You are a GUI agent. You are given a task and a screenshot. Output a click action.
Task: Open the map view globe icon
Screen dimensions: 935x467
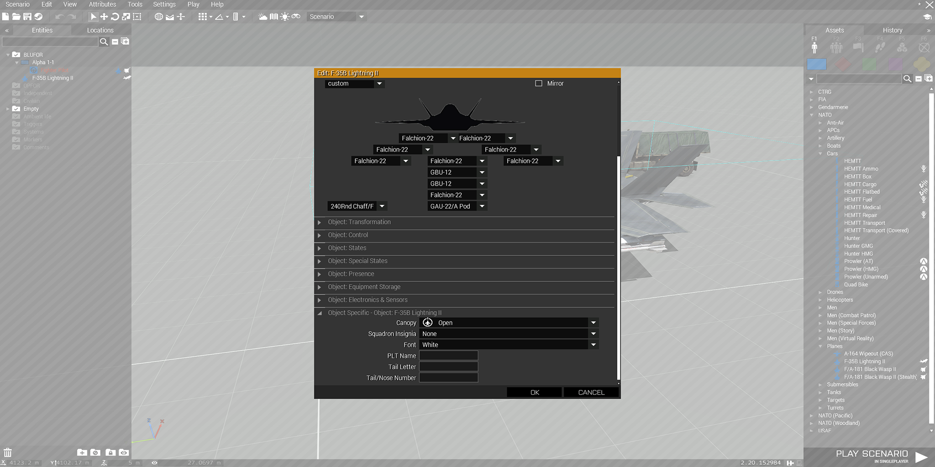pyautogui.click(x=158, y=17)
